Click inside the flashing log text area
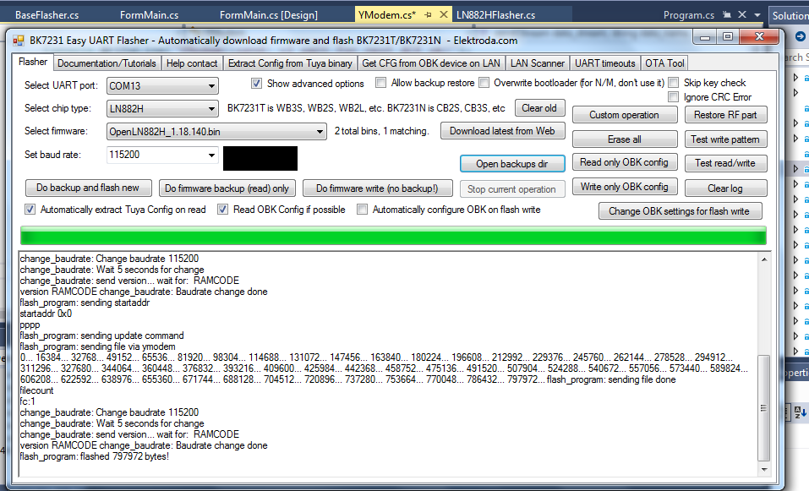Screen dimensions: 809x491 [x=387, y=364]
